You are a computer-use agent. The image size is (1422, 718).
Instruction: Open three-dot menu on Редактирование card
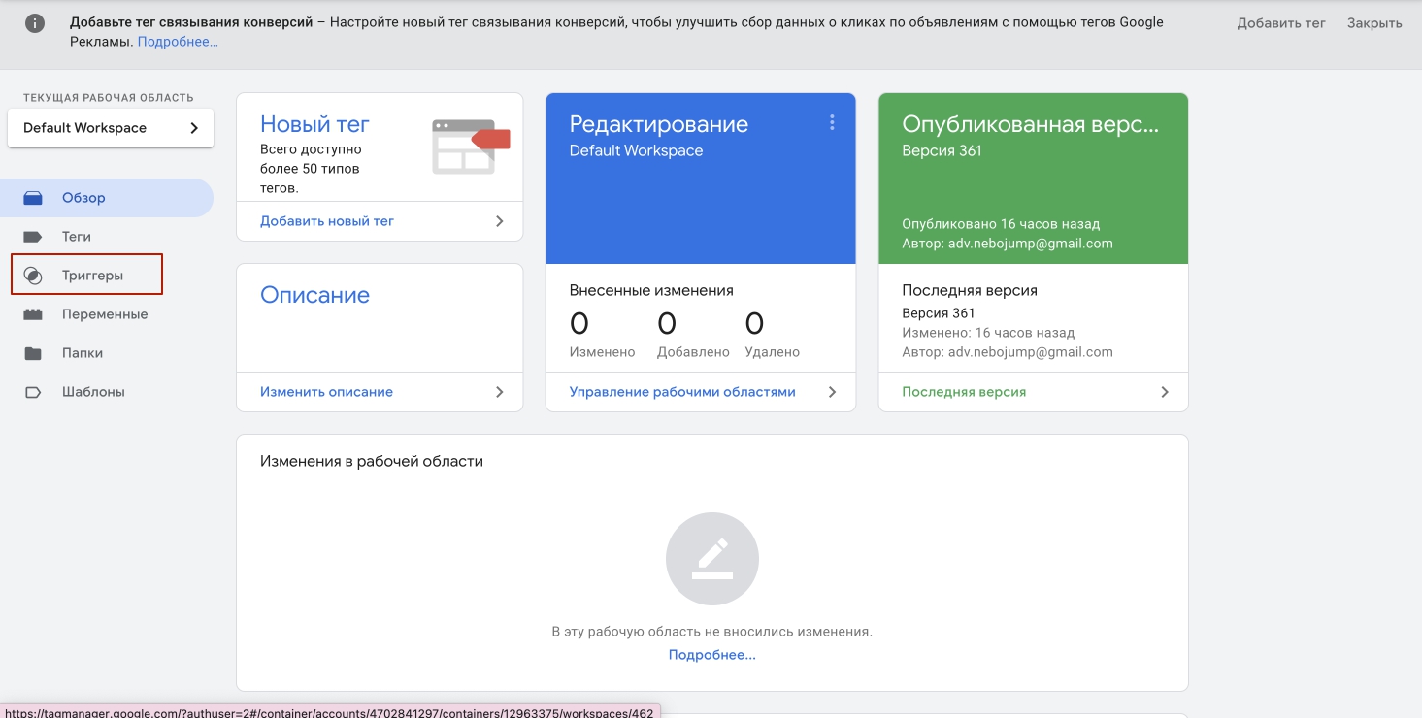pos(831,122)
